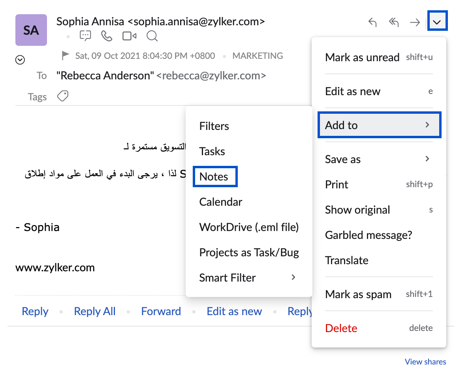Viewport: 455px width, 372px height.
Task: Click the audio call phone icon
Action: click(x=107, y=36)
